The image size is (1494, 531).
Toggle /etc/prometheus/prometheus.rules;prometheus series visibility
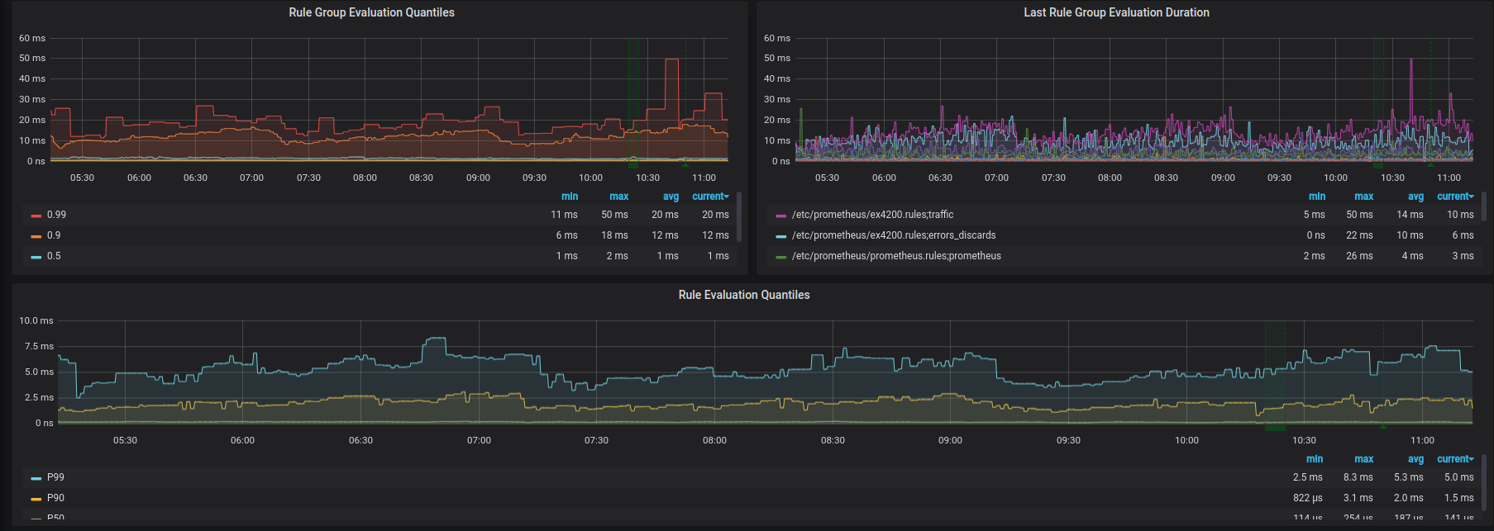pos(896,256)
